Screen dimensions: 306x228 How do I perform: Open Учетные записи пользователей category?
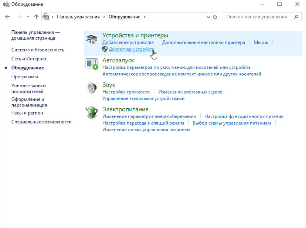pyautogui.click(x=28, y=89)
